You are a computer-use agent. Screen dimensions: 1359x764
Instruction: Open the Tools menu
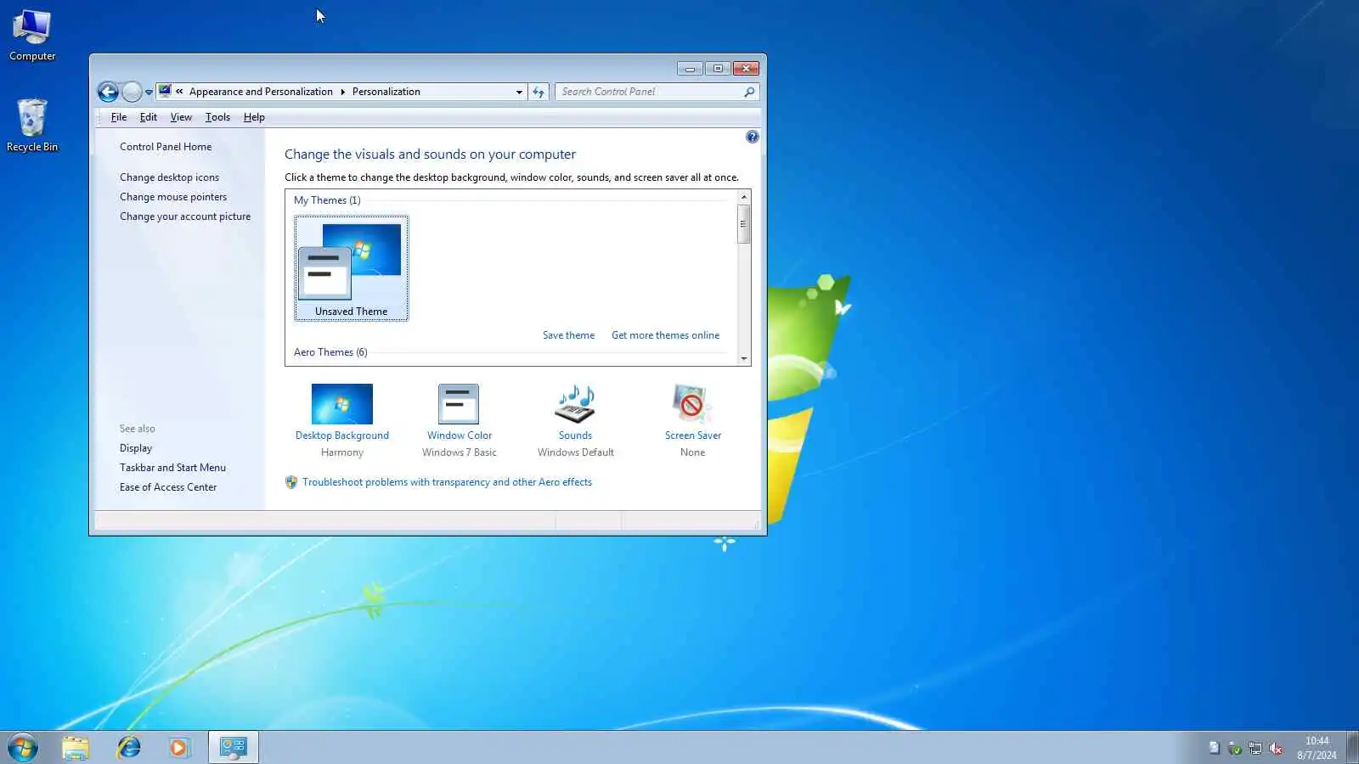(x=217, y=117)
